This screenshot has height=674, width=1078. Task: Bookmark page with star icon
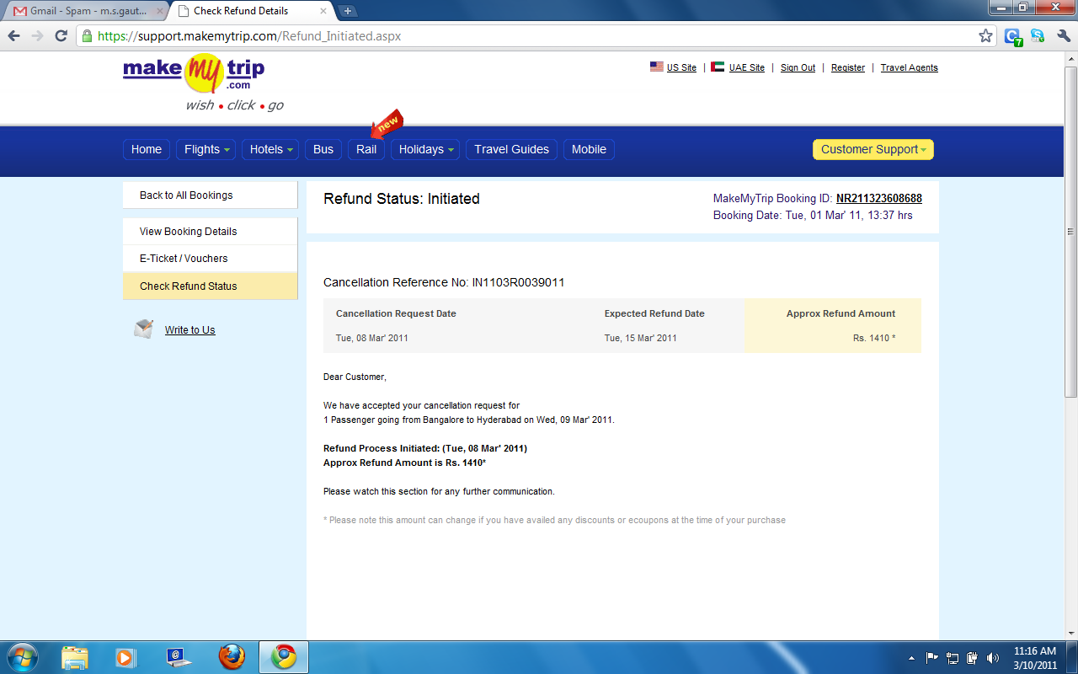tap(985, 36)
